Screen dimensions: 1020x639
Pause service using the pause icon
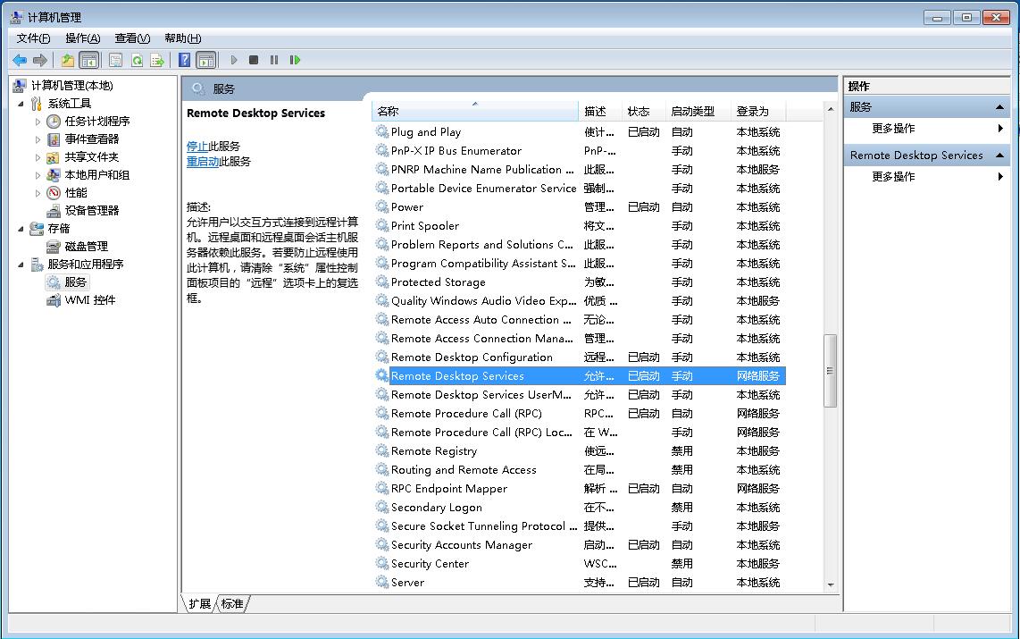pos(274,60)
